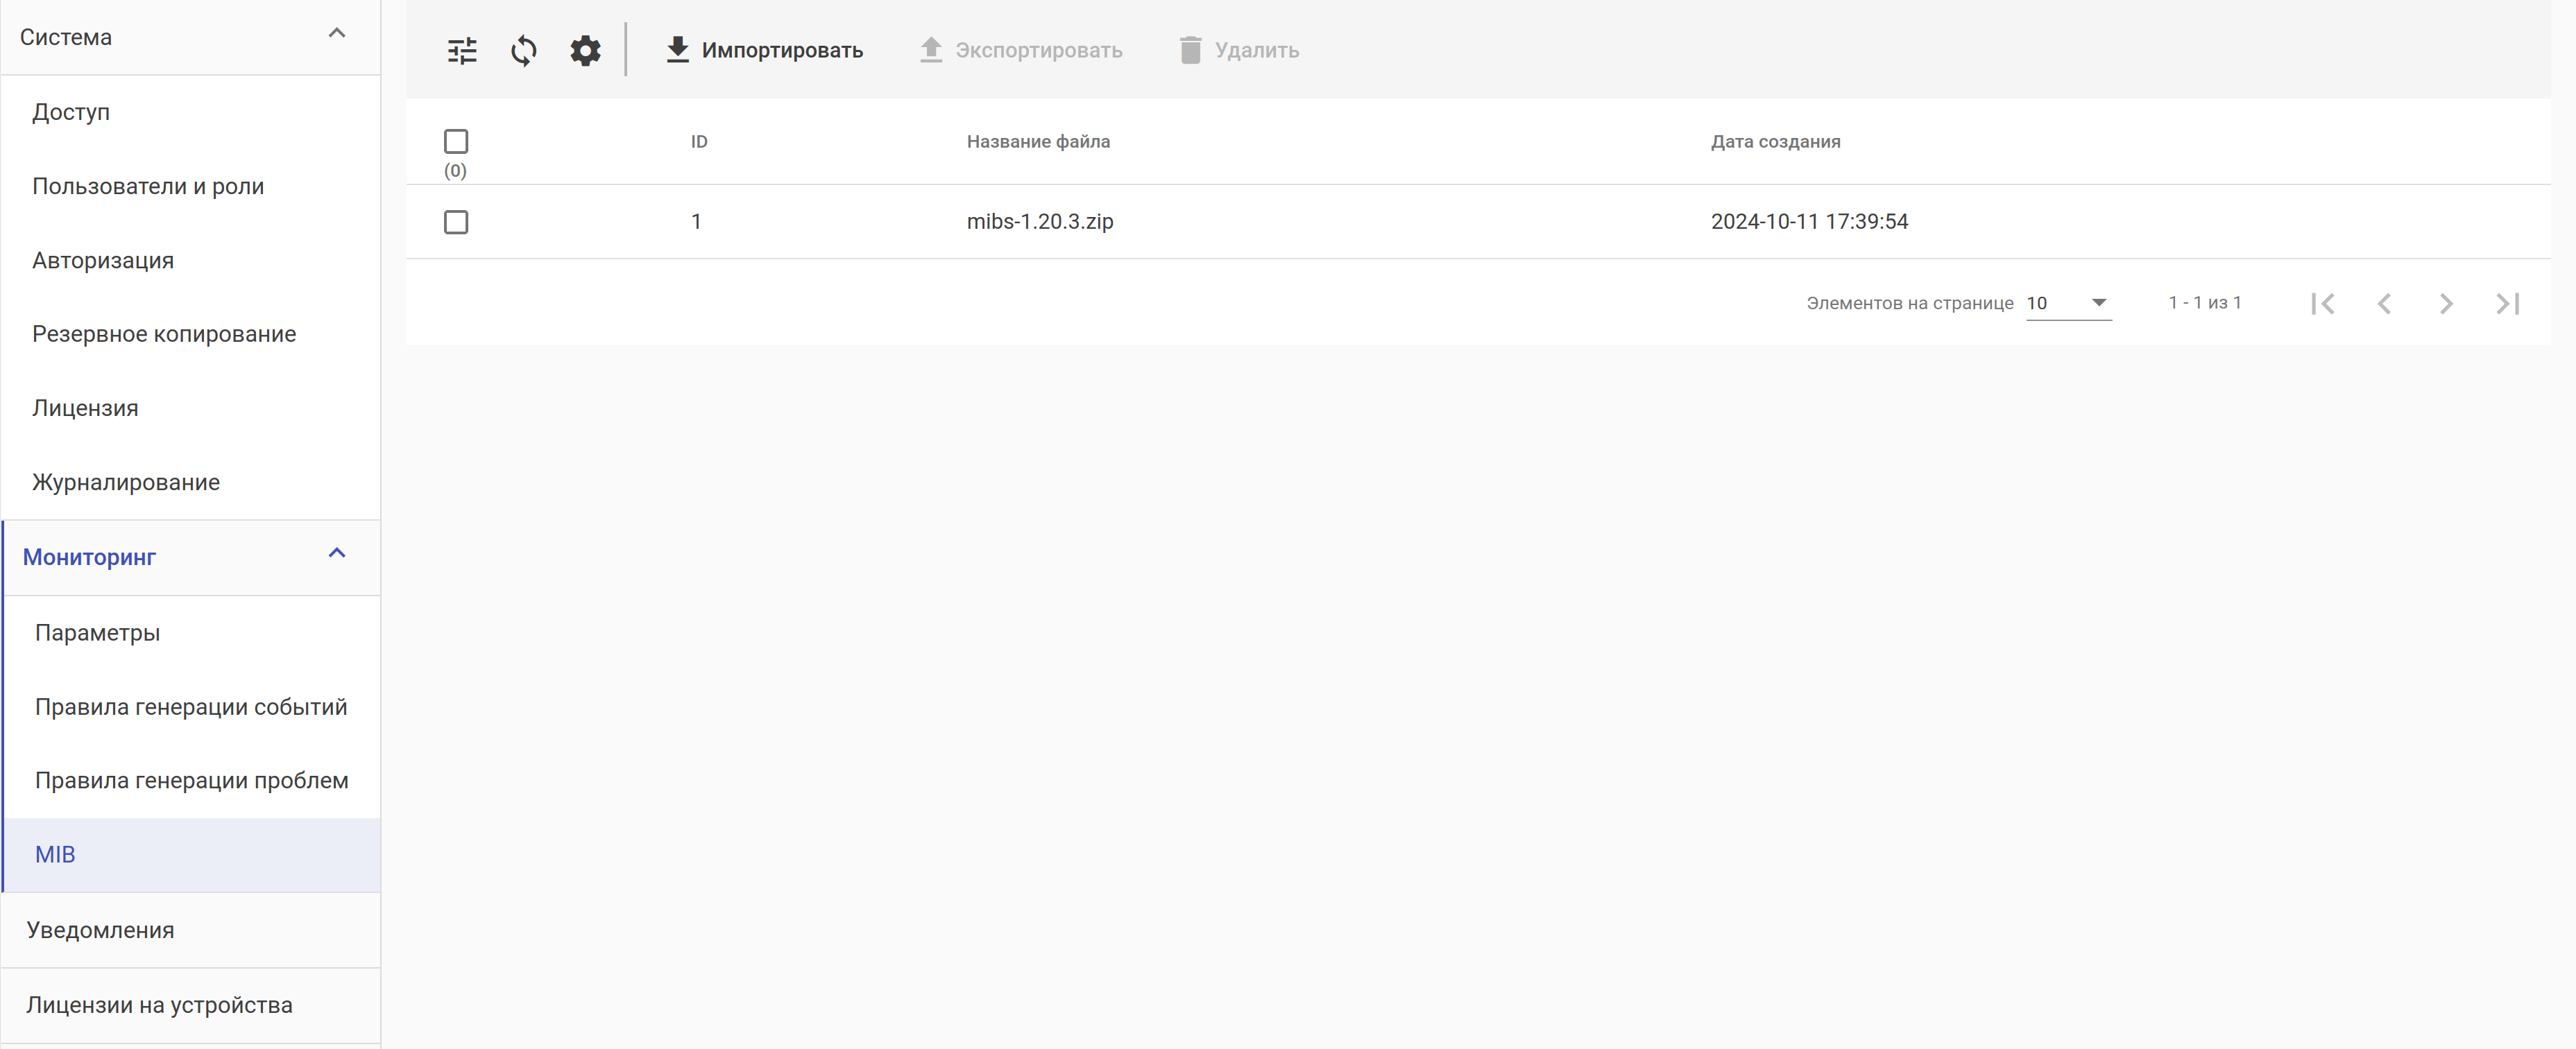Open Правила генерации событий menu item
The image size is (2576, 1049).
point(191,707)
